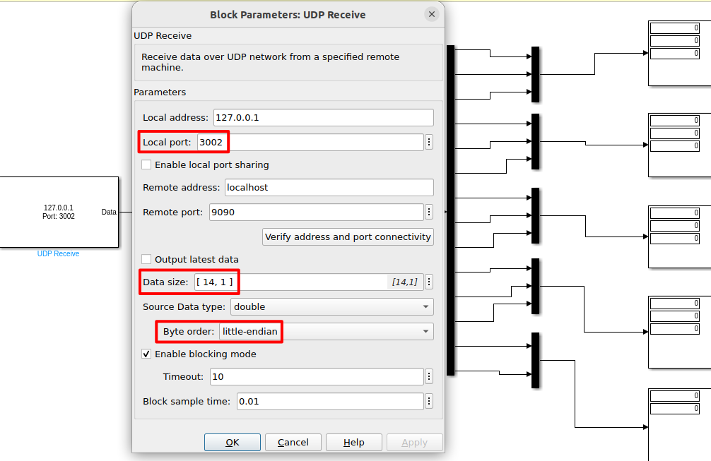
Task: Open Data size more options menu
Action: pos(429,282)
